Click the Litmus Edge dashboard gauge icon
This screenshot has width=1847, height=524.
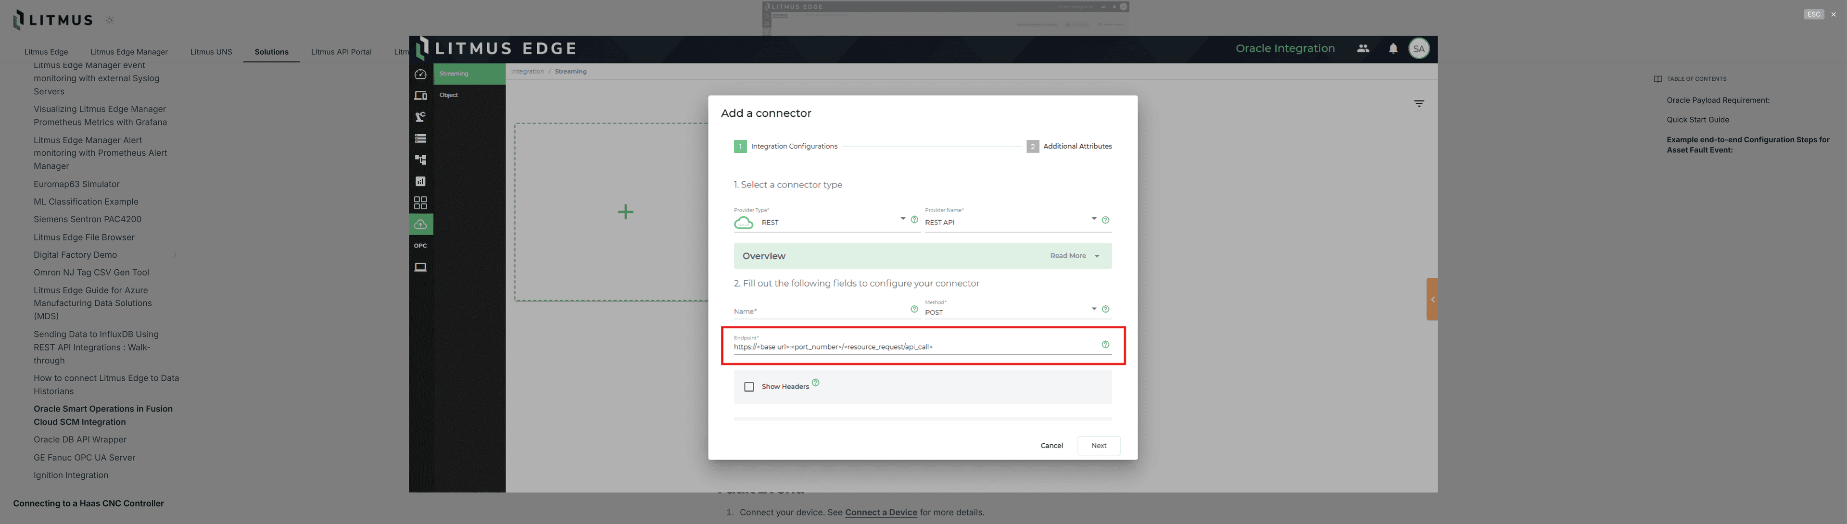click(x=420, y=74)
